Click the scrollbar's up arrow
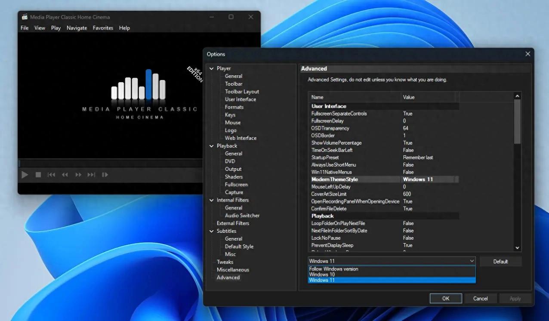This screenshot has height=321, width=549. (518, 96)
